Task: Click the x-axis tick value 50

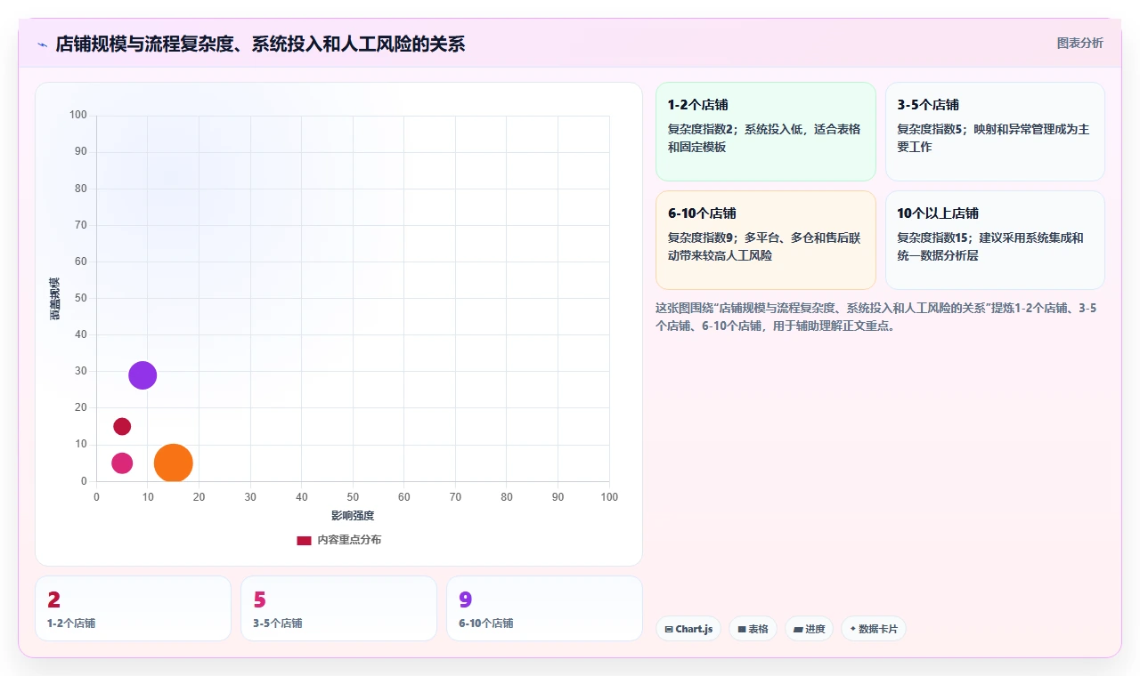Action: click(353, 496)
